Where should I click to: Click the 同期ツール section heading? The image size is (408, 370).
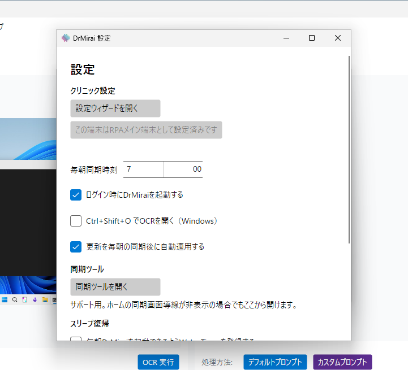pyautogui.click(x=87, y=269)
